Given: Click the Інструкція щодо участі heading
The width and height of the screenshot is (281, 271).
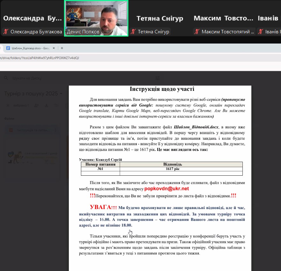Looking at the screenshot, I should click(162, 89).
